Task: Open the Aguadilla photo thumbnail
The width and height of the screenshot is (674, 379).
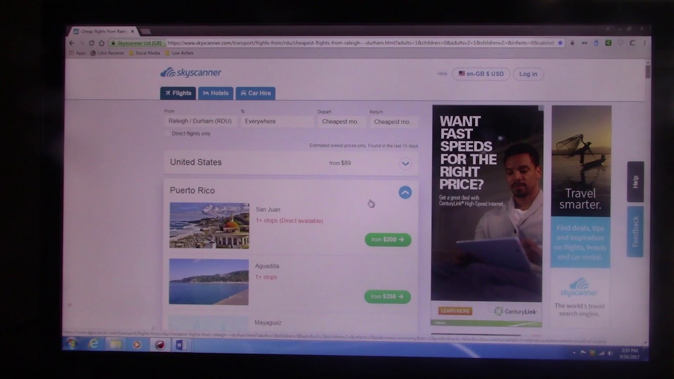Action: coord(209,282)
